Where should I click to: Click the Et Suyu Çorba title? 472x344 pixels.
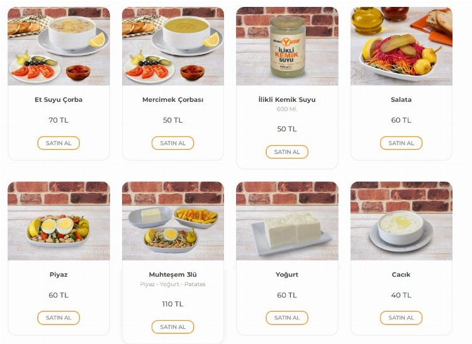coord(59,100)
